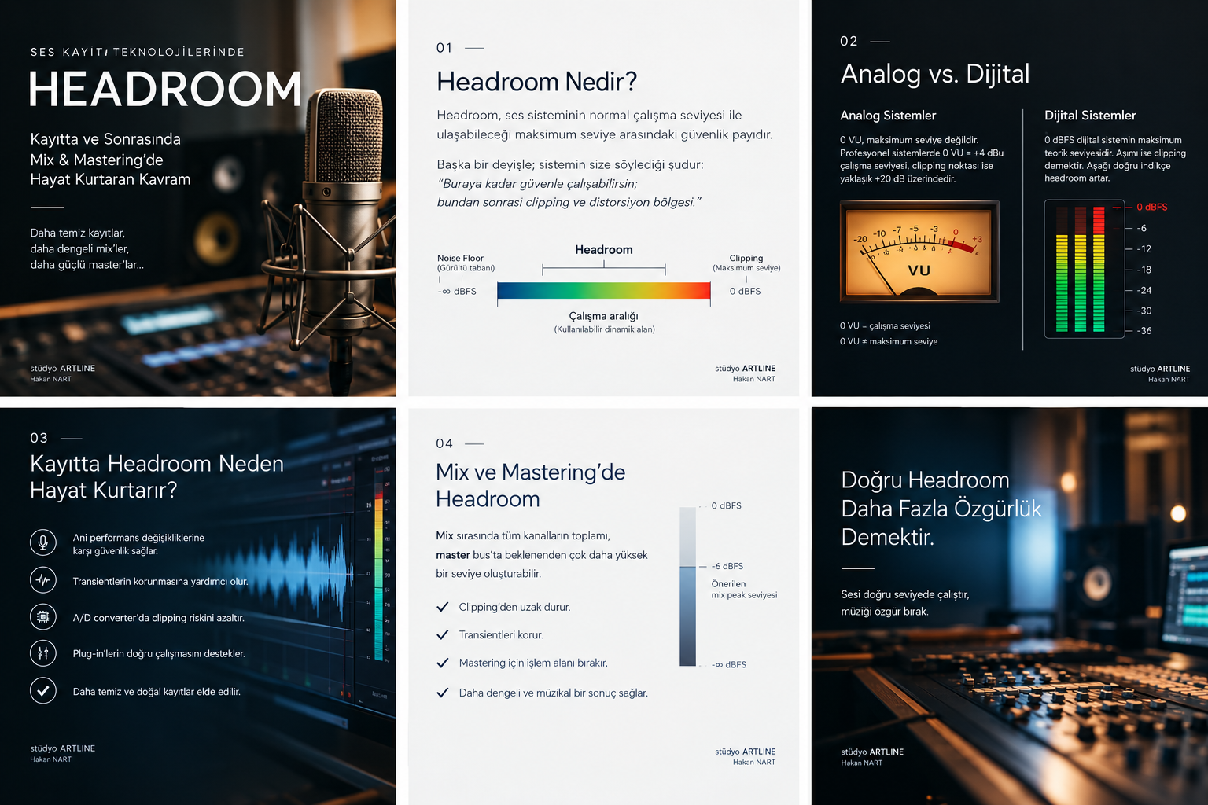The height and width of the screenshot is (805, 1208).
Task: Select the "0 VU ≠ maksimum seviye" caption
Action: pyautogui.click(x=889, y=342)
